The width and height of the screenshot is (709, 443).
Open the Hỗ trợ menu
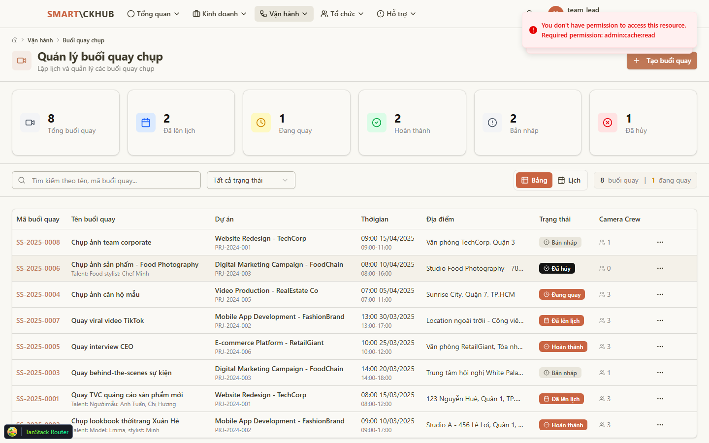396,14
